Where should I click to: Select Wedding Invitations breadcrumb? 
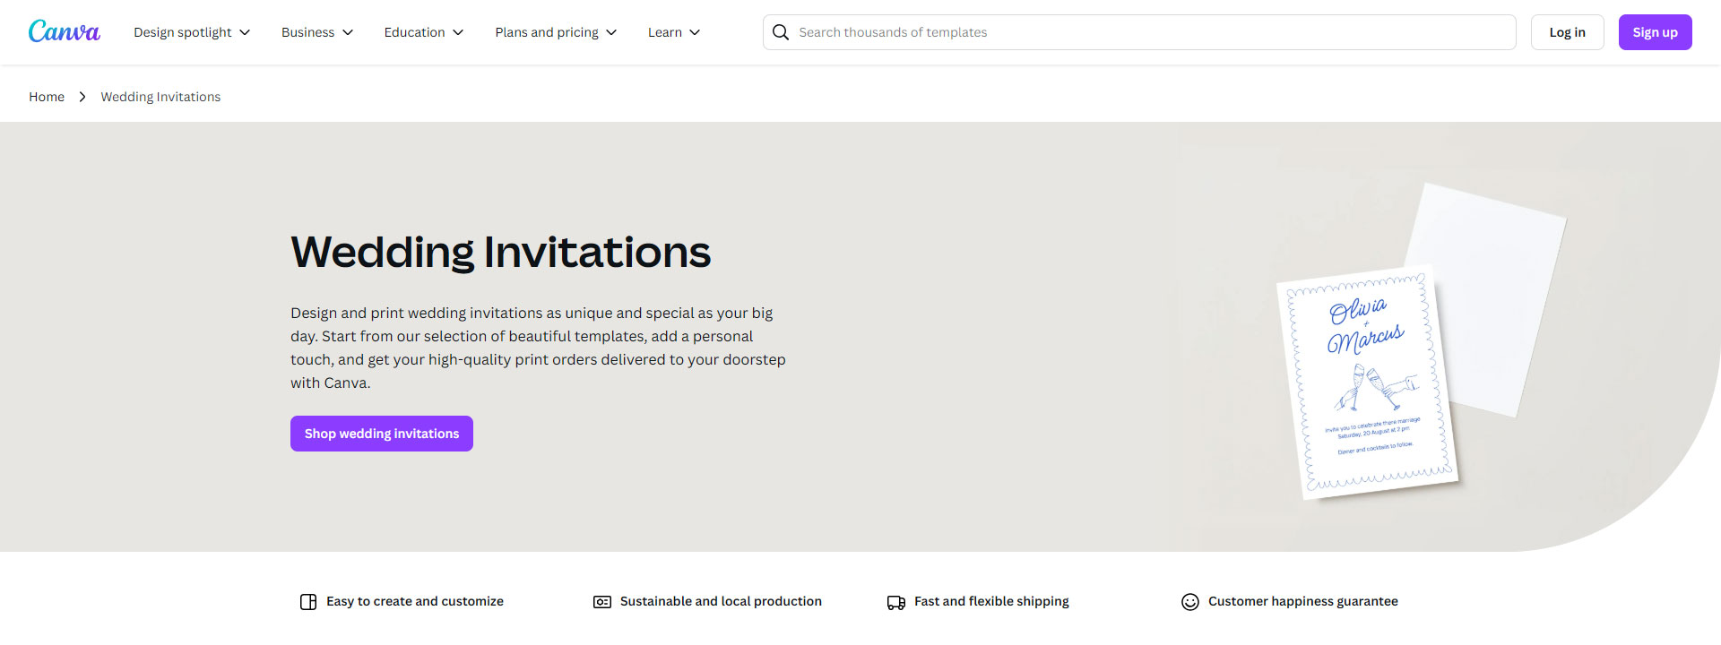click(x=160, y=97)
